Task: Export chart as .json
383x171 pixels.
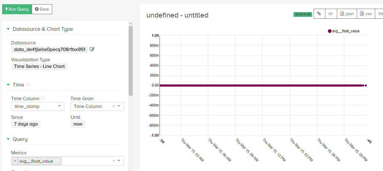Action: click(x=347, y=14)
